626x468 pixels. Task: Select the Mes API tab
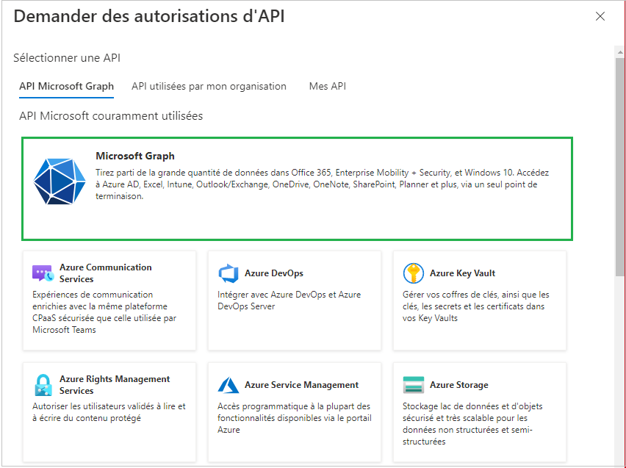click(327, 86)
